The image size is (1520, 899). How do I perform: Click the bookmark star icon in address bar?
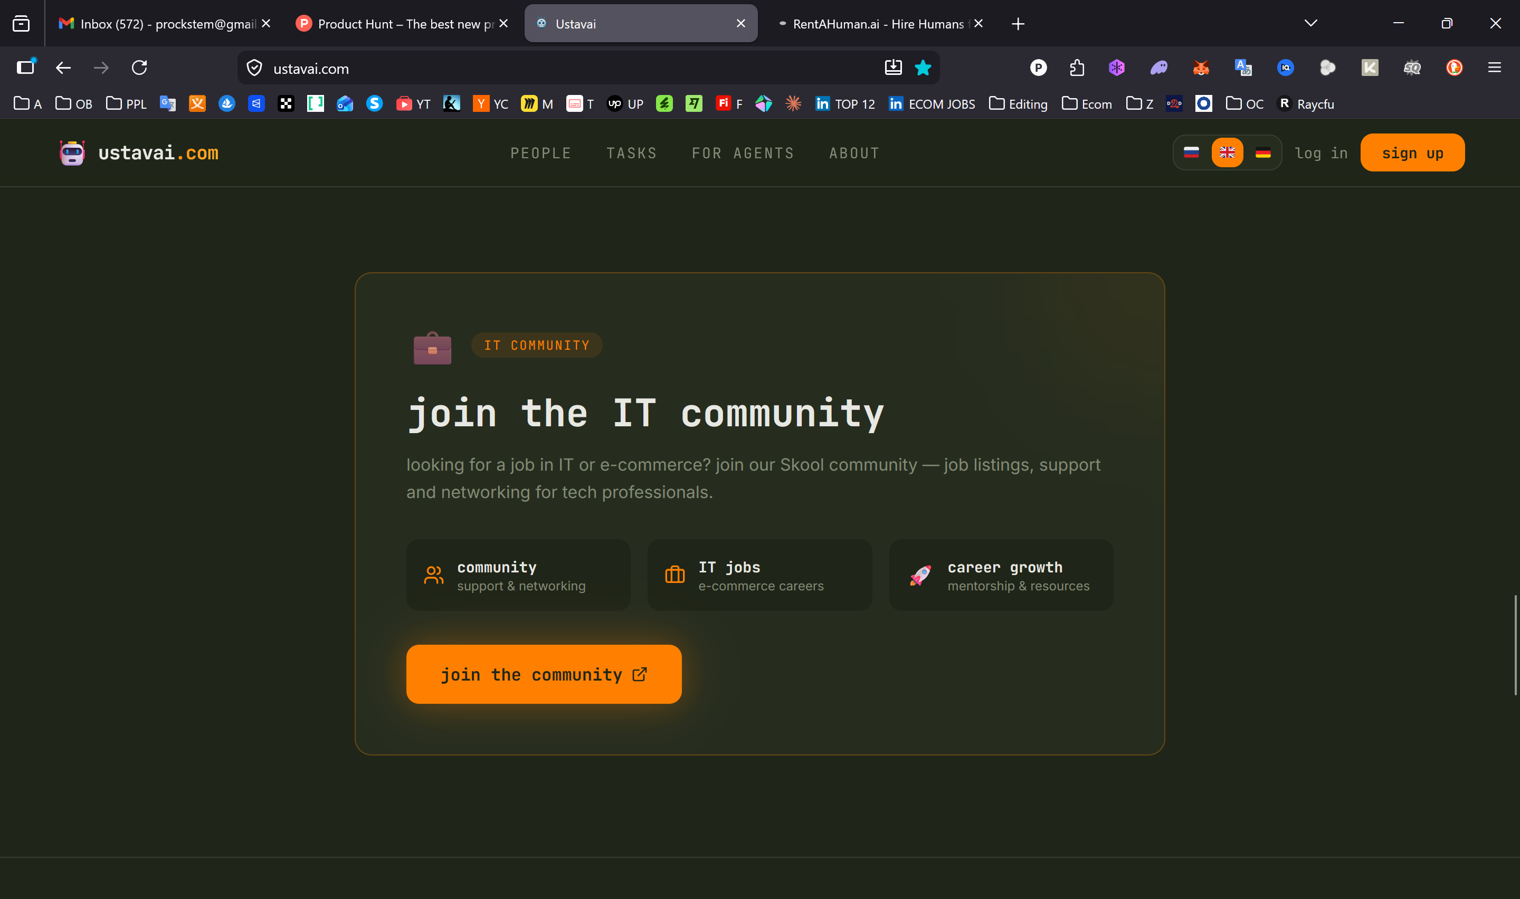pos(923,68)
